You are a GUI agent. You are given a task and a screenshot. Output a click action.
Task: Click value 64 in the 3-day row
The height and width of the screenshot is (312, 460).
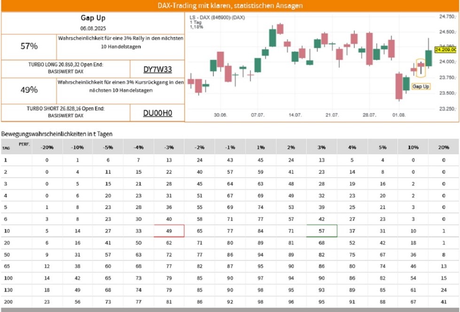coord(230,184)
